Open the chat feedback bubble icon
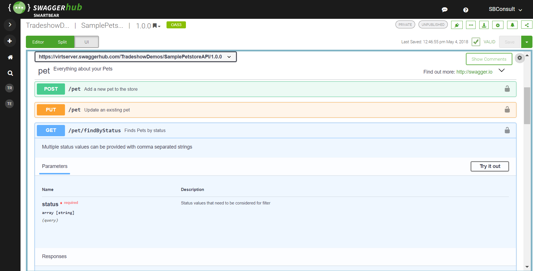 445,10
